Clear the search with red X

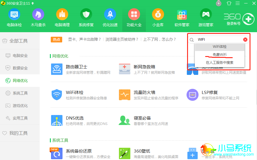(245, 40)
